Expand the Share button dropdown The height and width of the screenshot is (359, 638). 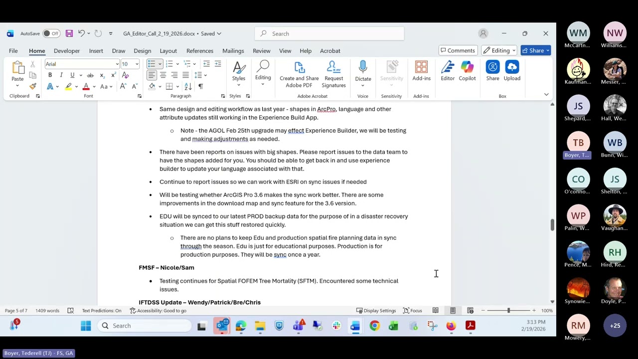tap(547, 50)
